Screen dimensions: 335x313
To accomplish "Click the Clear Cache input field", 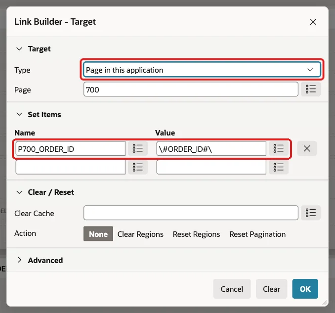I will tap(191, 213).
